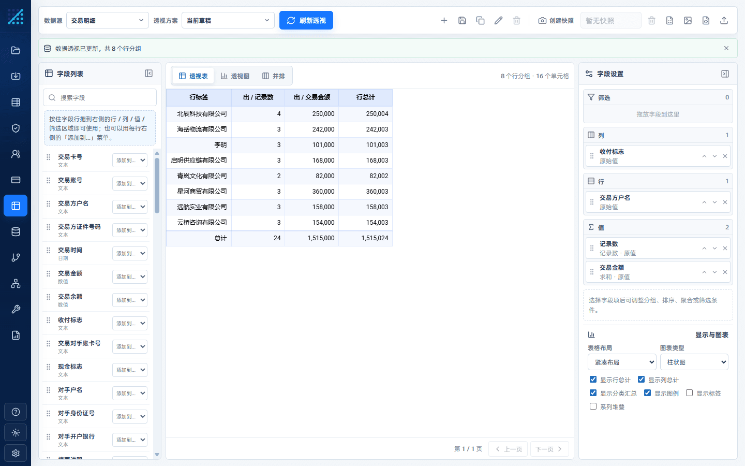The width and height of the screenshot is (745, 466).
Task: Switch to the 透视图 tab
Action: pos(235,76)
